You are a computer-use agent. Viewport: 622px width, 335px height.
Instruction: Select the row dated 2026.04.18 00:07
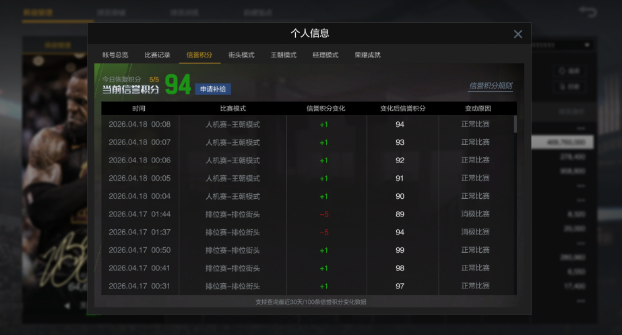click(x=307, y=142)
